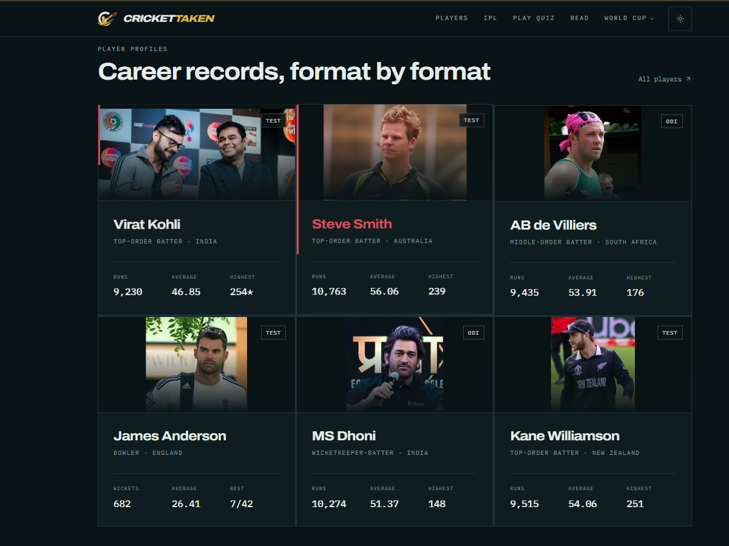The width and height of the screenshot is (729, 546).
Task: Open Kane Williamson's profile name link
Action: [565, 435]
